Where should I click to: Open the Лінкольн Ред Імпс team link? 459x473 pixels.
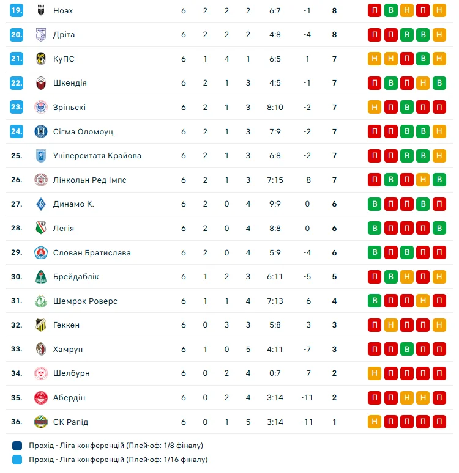click(90, 180)
